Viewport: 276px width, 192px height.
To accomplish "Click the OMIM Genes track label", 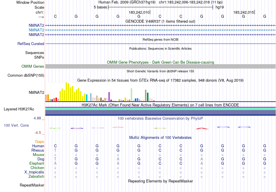I will 33,66.
